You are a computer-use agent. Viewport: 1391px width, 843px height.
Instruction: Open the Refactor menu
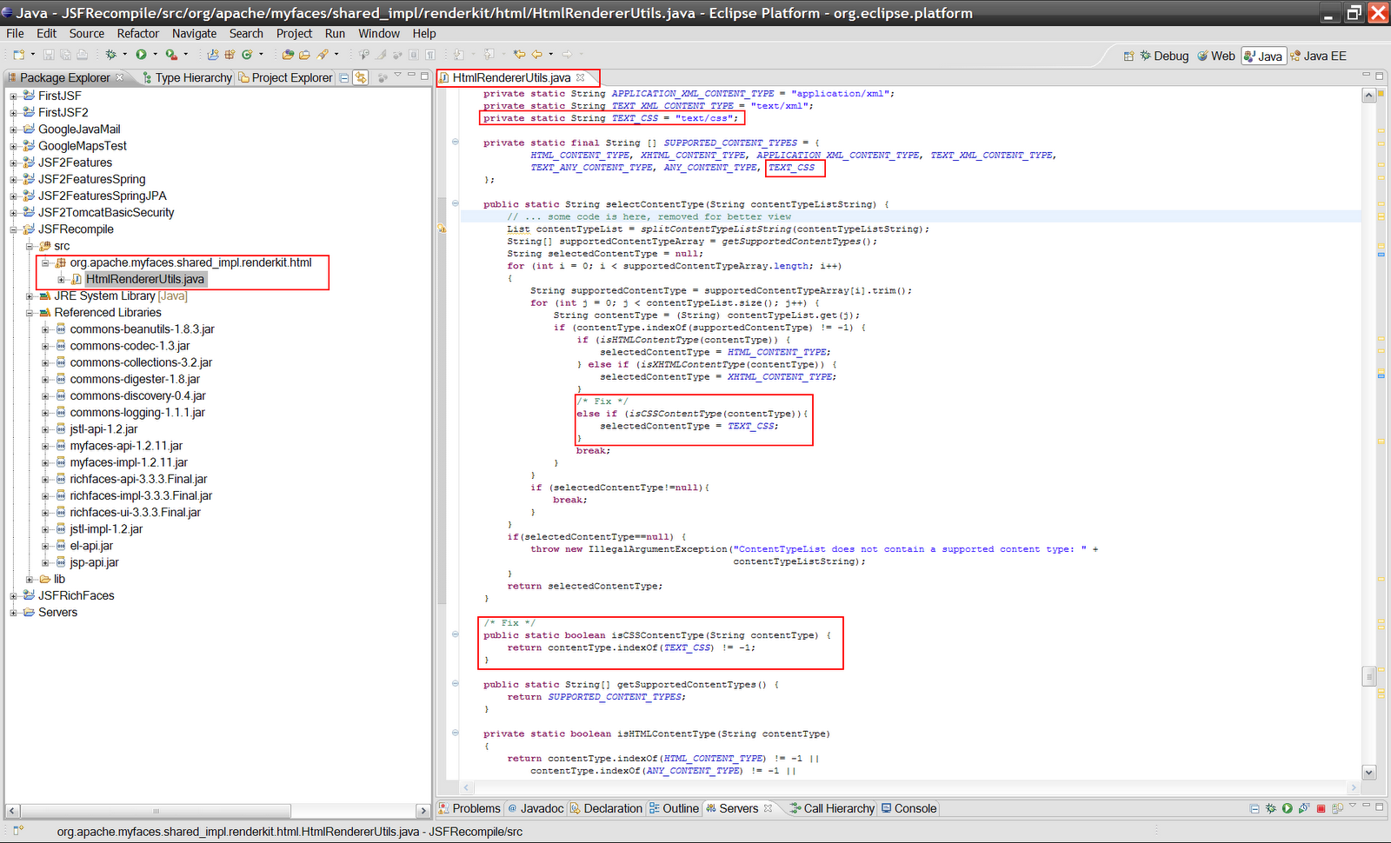point(138,33)
